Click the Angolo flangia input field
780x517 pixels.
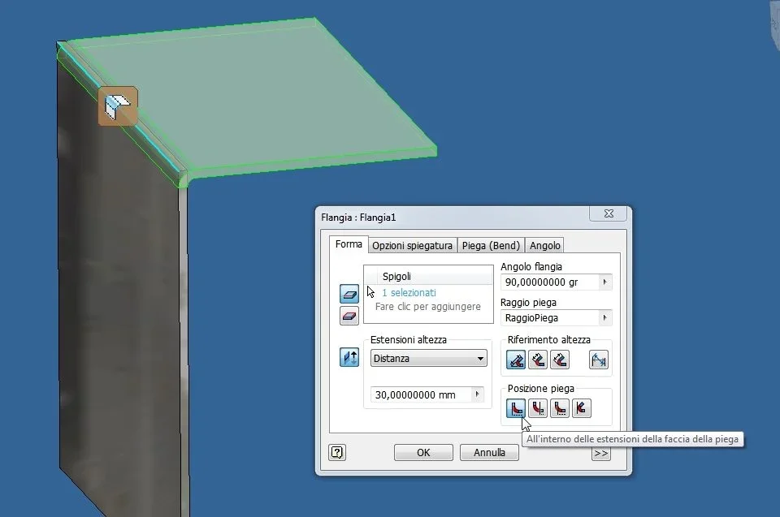550,282
